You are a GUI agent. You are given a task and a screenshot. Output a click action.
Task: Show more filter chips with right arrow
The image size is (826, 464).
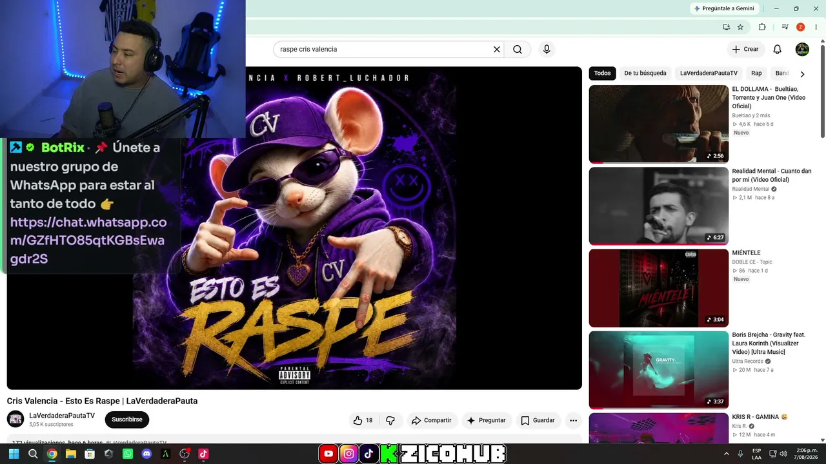802,74
